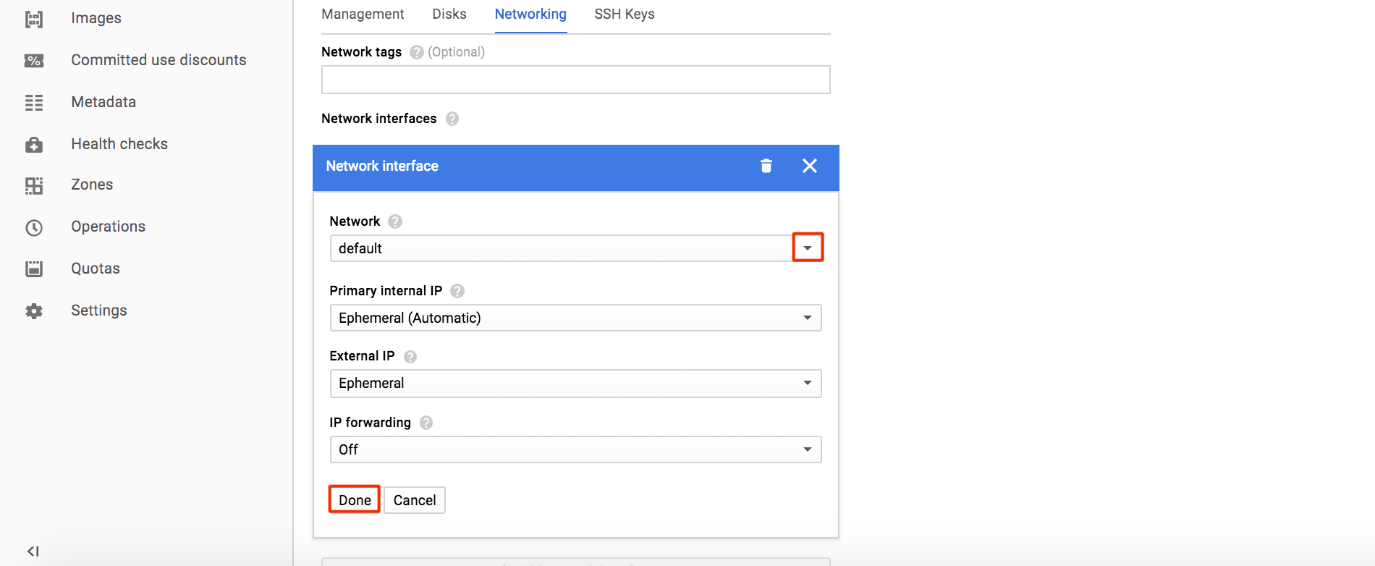This screenshot has width=1375, height=566.
Task: Click the Network tags input field
Action: [x=575, y=80]
